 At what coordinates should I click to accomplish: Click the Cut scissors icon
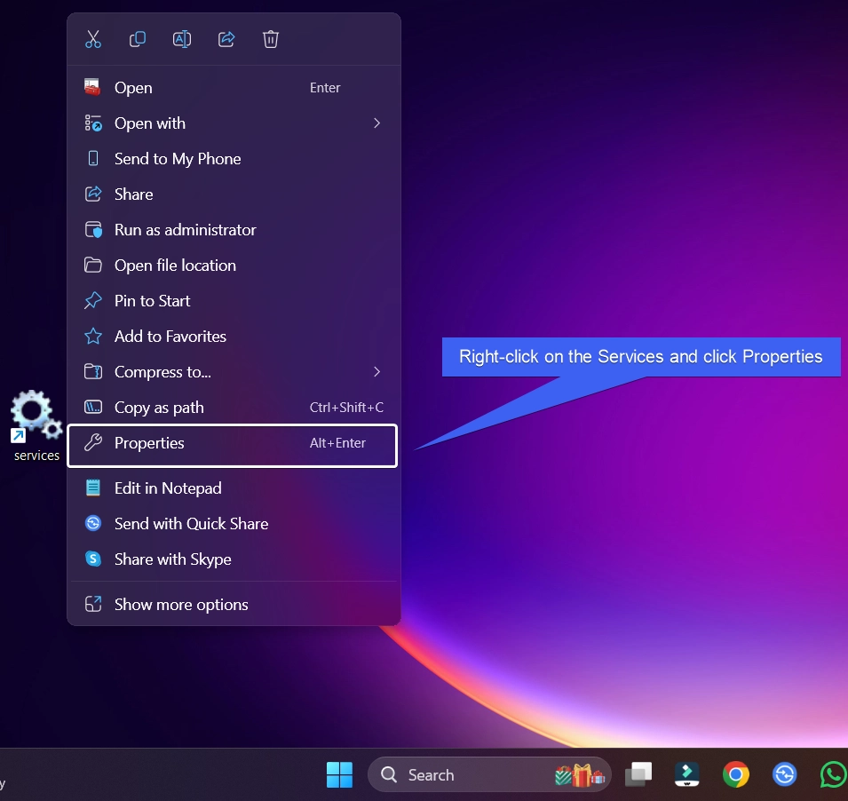click(93, 39)
